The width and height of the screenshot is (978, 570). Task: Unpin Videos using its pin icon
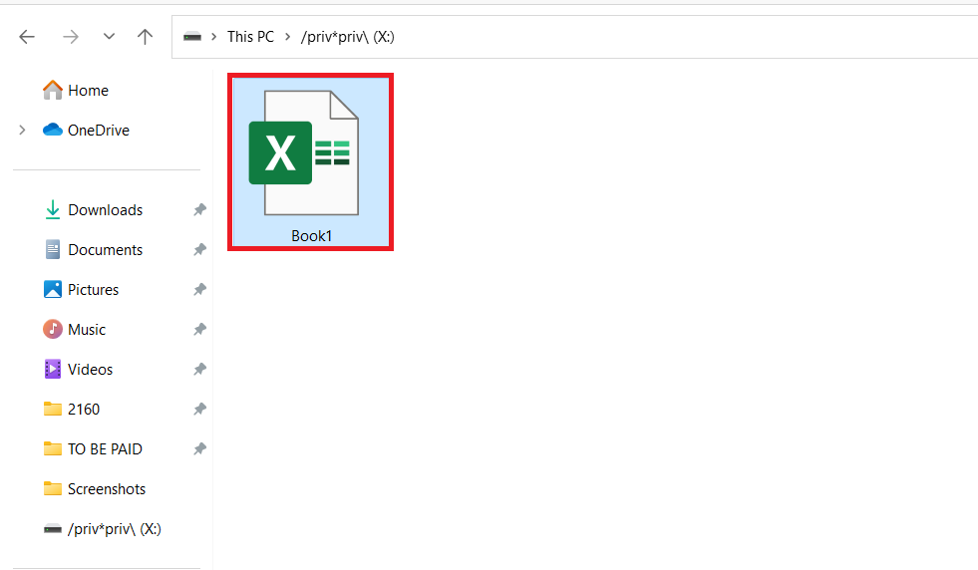[x=199, y=369]
